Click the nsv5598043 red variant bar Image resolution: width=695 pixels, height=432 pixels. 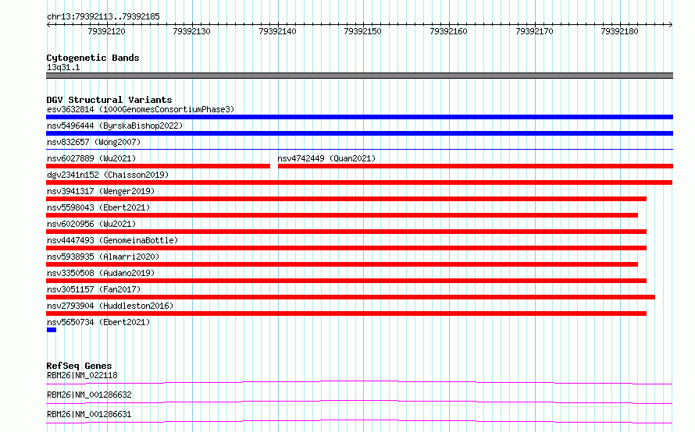click(x=342, y=215)
